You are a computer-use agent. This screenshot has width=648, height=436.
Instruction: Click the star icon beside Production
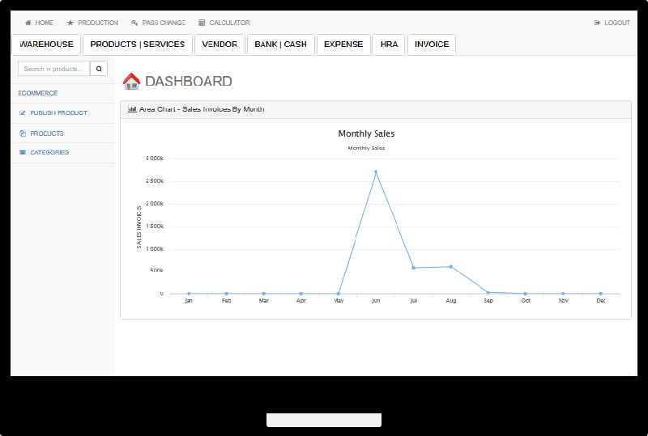click(x=70, y=23)
